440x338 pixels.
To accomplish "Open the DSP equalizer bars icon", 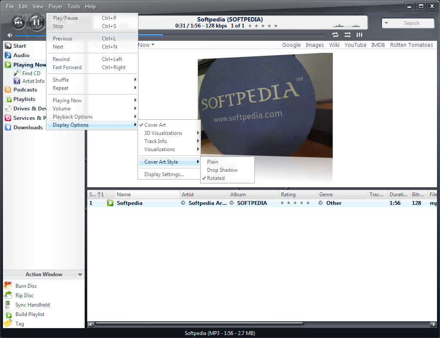I will (x=360, y=35).
